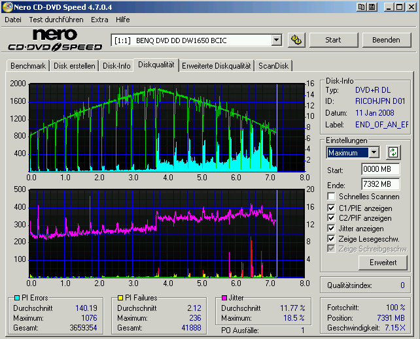Screen dimensions: 420x339
Task: Open the Extra menu
Action: (x=99, y=20)
